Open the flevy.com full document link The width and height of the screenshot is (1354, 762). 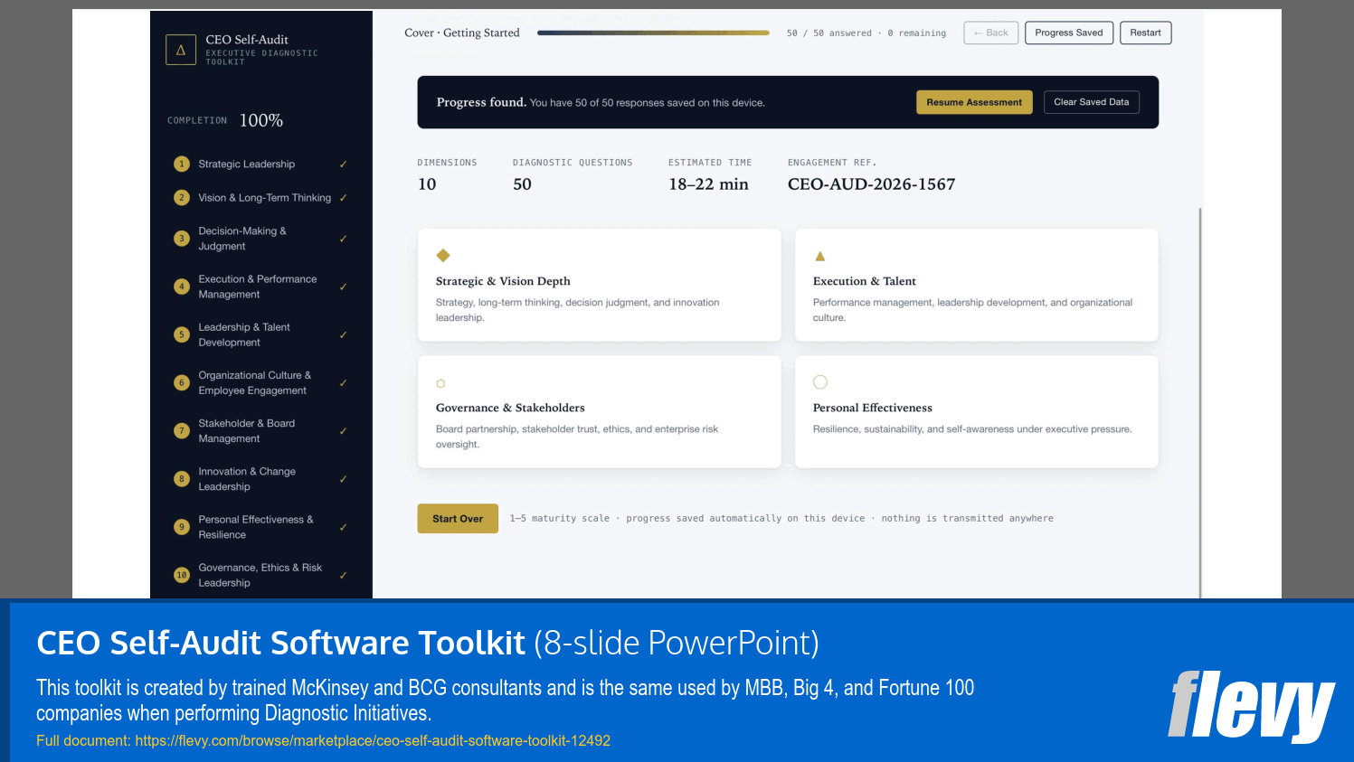point(373,740)
